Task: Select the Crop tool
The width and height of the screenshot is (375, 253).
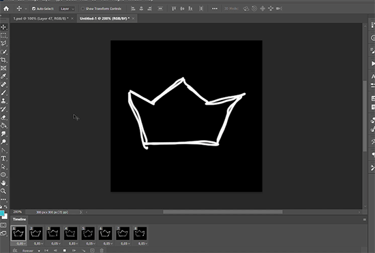Action: click(x=3, y=60)
